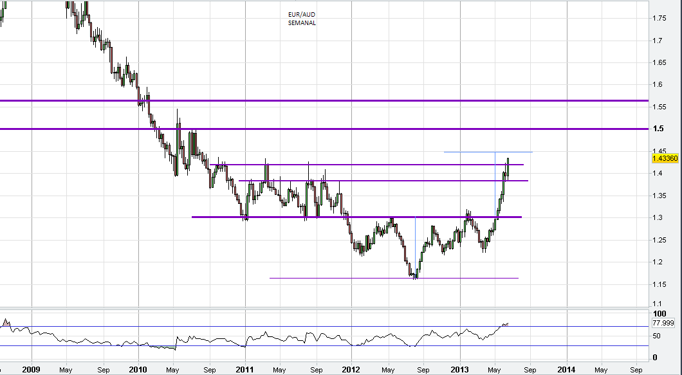Select the thin purple line at 2012 low
Image resolution: width=682 pixels, height=375 pixels.
pyautogui.click(x=394, y=278)
